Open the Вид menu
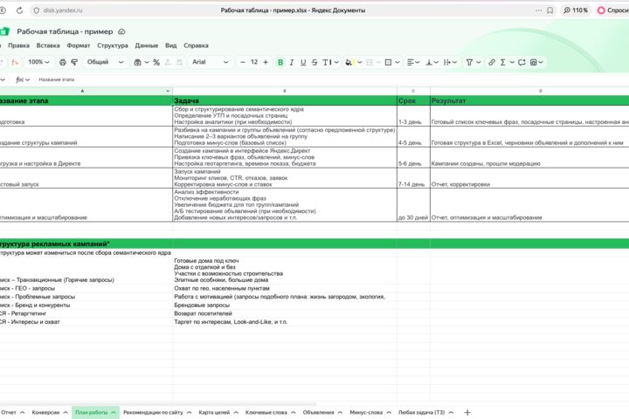The height and width of the screenshot is (419, 629). pos(171,45)
